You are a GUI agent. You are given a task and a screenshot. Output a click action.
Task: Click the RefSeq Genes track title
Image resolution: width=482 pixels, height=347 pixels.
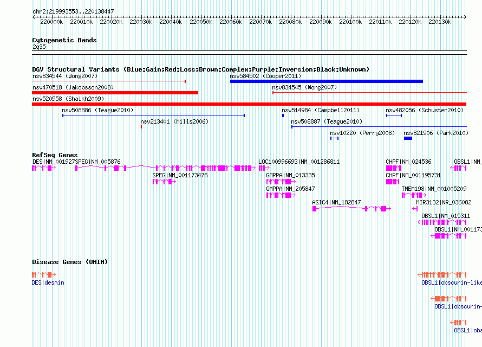tap(55, 155)
